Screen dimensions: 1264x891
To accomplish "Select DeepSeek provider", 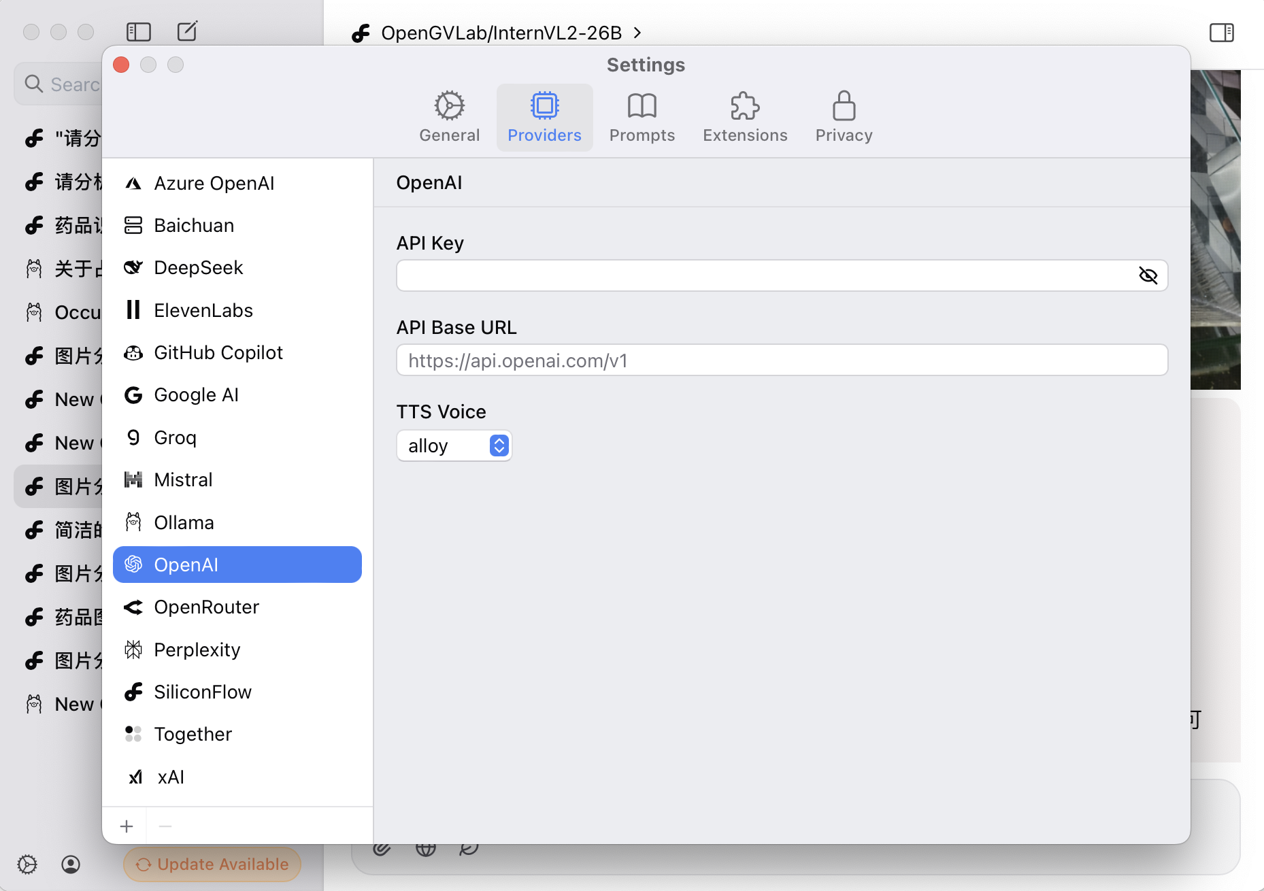I will coord(237,267).
